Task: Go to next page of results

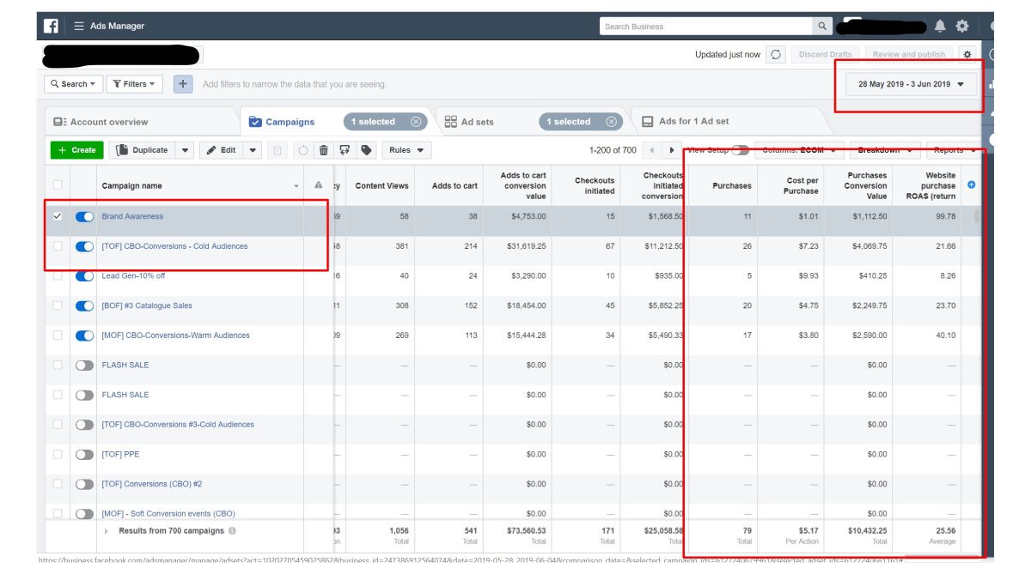Action: point(672,150)
